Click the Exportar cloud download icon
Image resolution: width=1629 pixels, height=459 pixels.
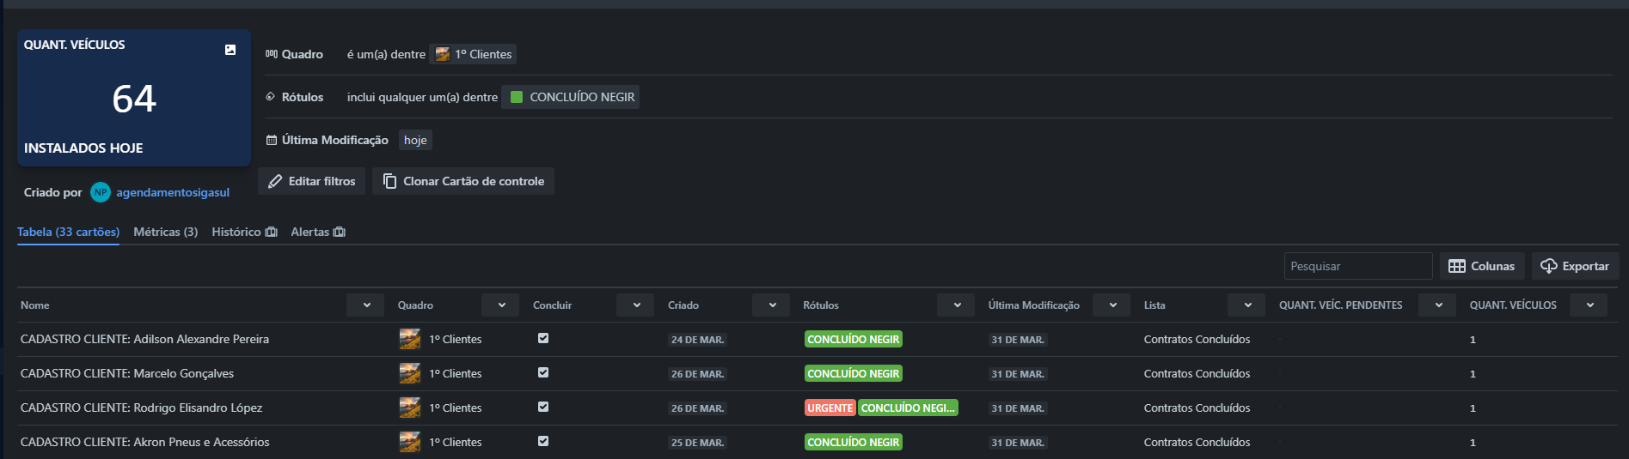click(x=1549, y=266)
